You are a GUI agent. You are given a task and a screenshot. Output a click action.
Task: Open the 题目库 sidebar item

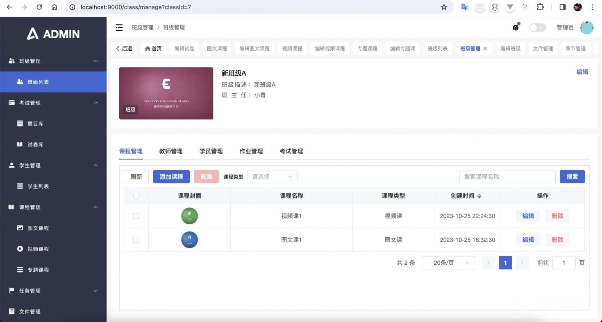pyautogui.click(x=35, y=124)
